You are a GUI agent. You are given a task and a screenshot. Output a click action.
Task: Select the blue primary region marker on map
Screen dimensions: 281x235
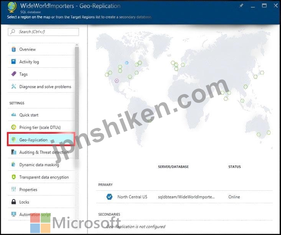[127, 63]
